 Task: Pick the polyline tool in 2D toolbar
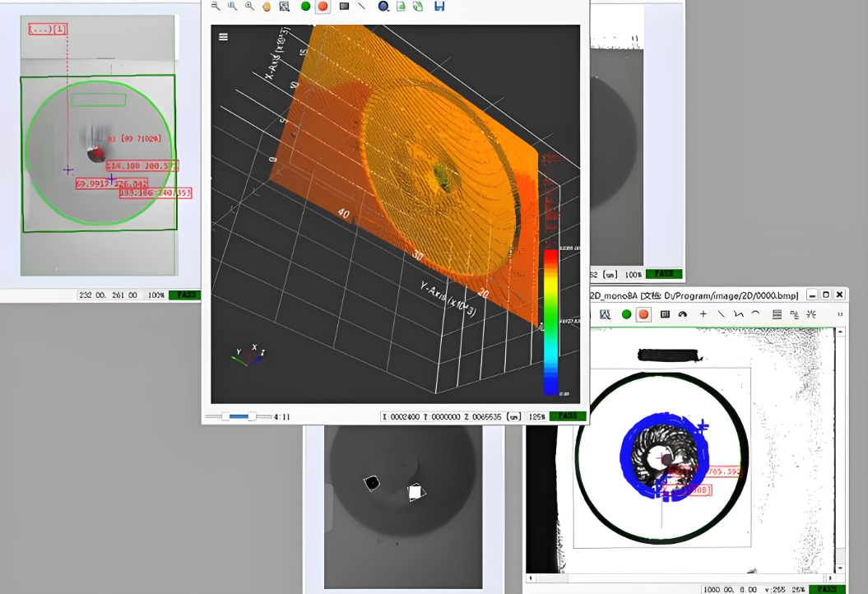pyautogui.click(x=738, y=314)
